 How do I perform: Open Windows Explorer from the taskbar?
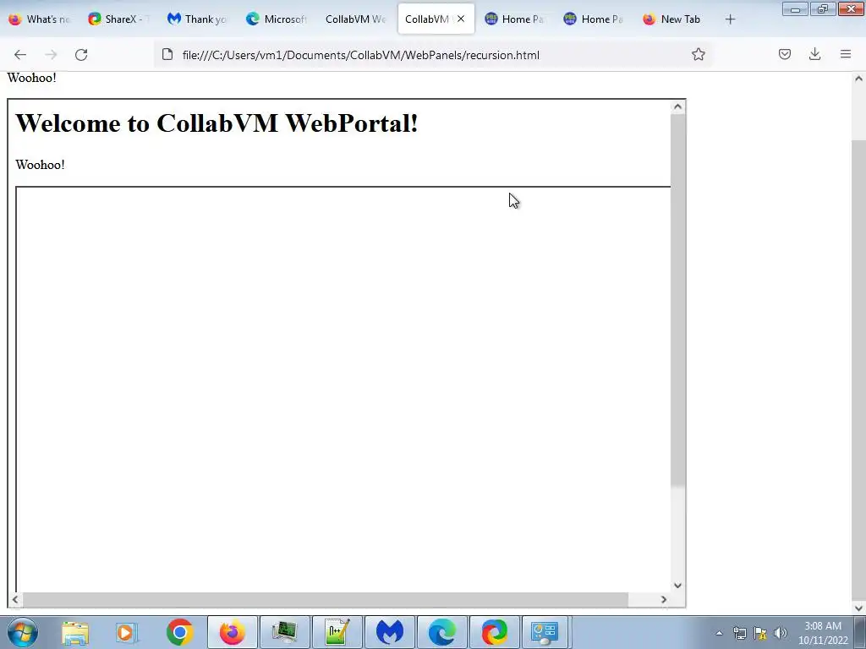tap(75, 632)
